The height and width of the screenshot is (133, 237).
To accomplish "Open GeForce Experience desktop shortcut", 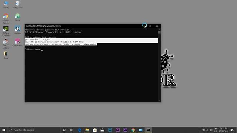I will pos(6,31).
